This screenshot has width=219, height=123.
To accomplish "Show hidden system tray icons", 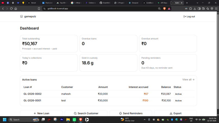I will click(145, 120).
